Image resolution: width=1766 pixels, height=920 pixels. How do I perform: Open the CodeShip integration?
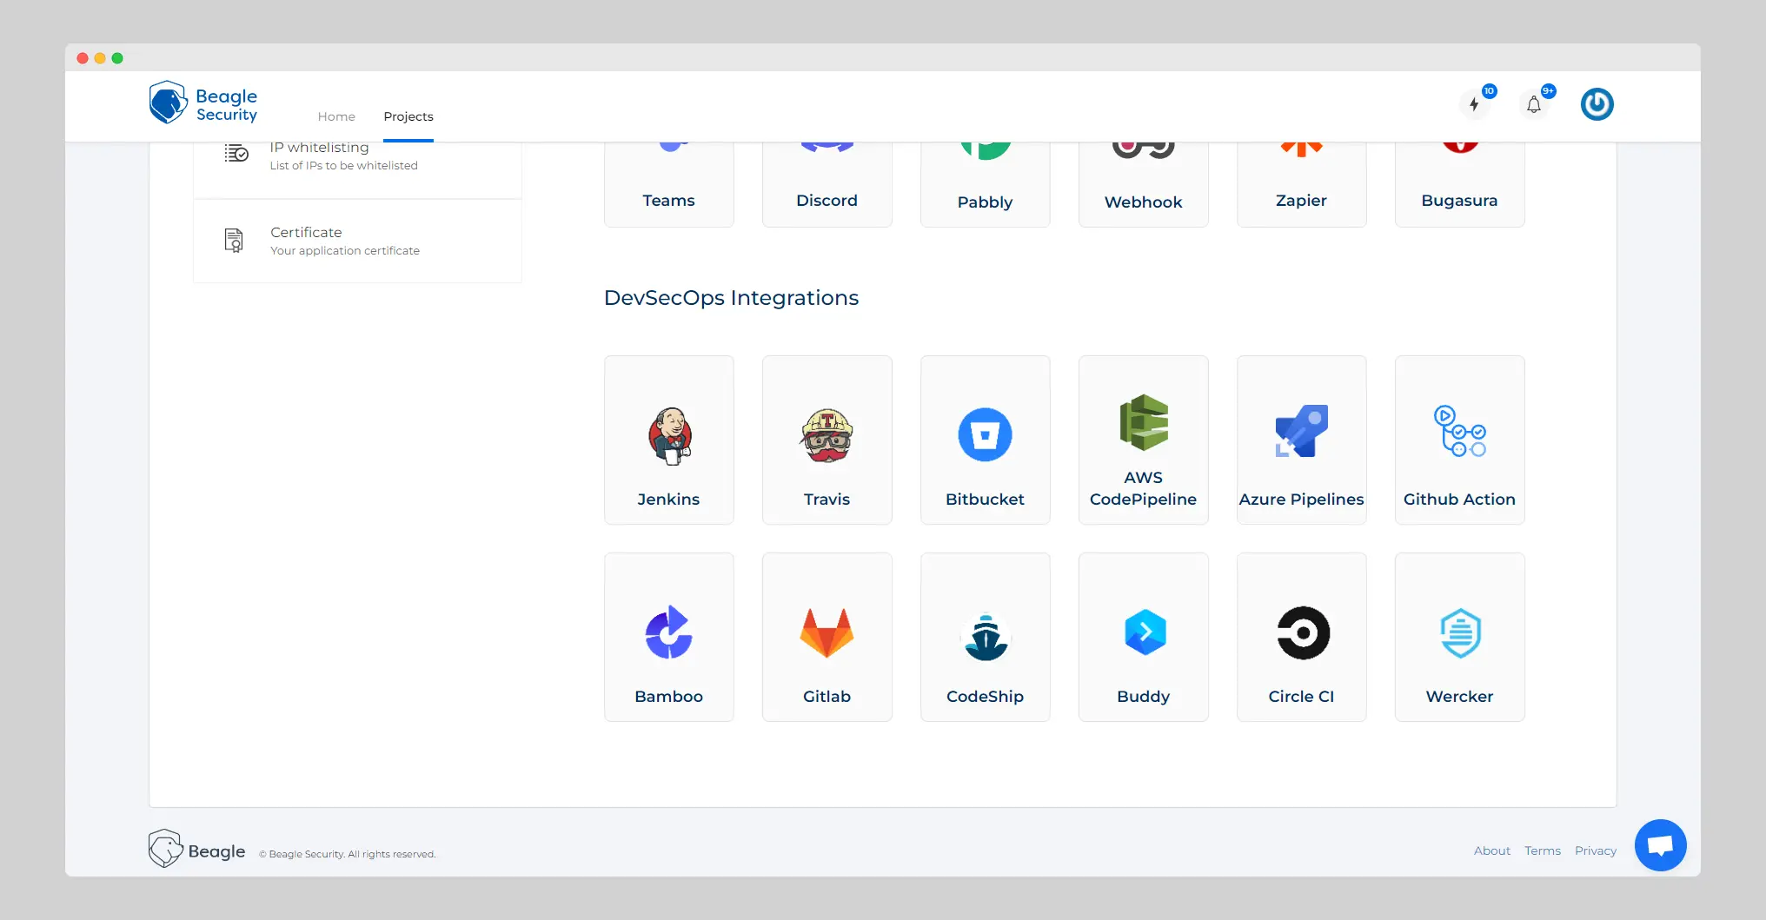pyautogui.click(x=985, y=637)
